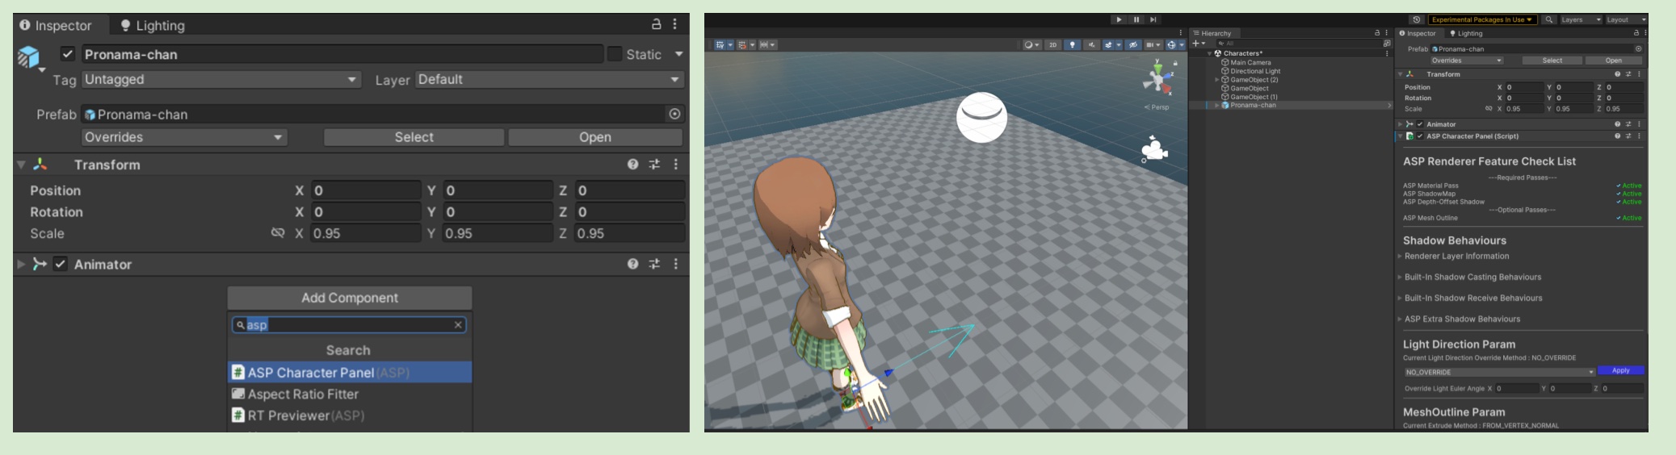The height and width of the screenshot is (455, 1676).
Task: Click the Hierarchy plus icon to create object
Action: 1196,44
